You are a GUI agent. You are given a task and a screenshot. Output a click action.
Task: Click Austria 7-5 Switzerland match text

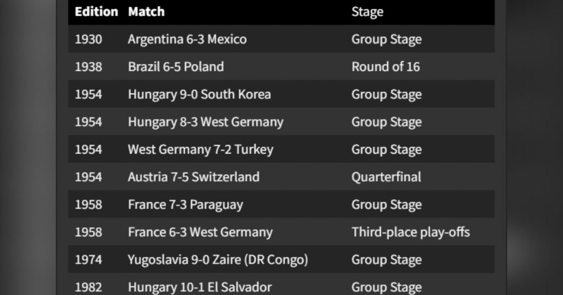point(194,177)
